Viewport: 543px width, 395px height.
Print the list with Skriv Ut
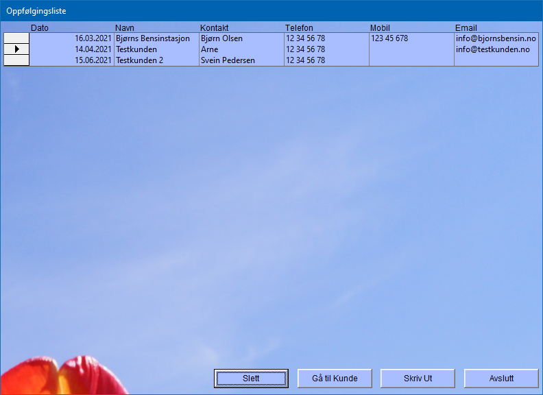point(418,379)
